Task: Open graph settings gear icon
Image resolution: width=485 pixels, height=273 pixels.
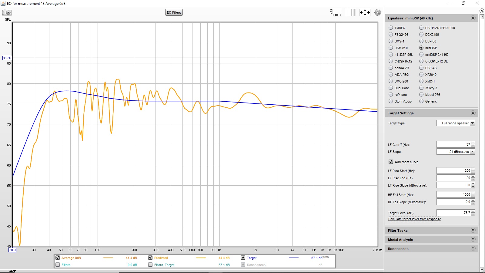Action: 378,12
